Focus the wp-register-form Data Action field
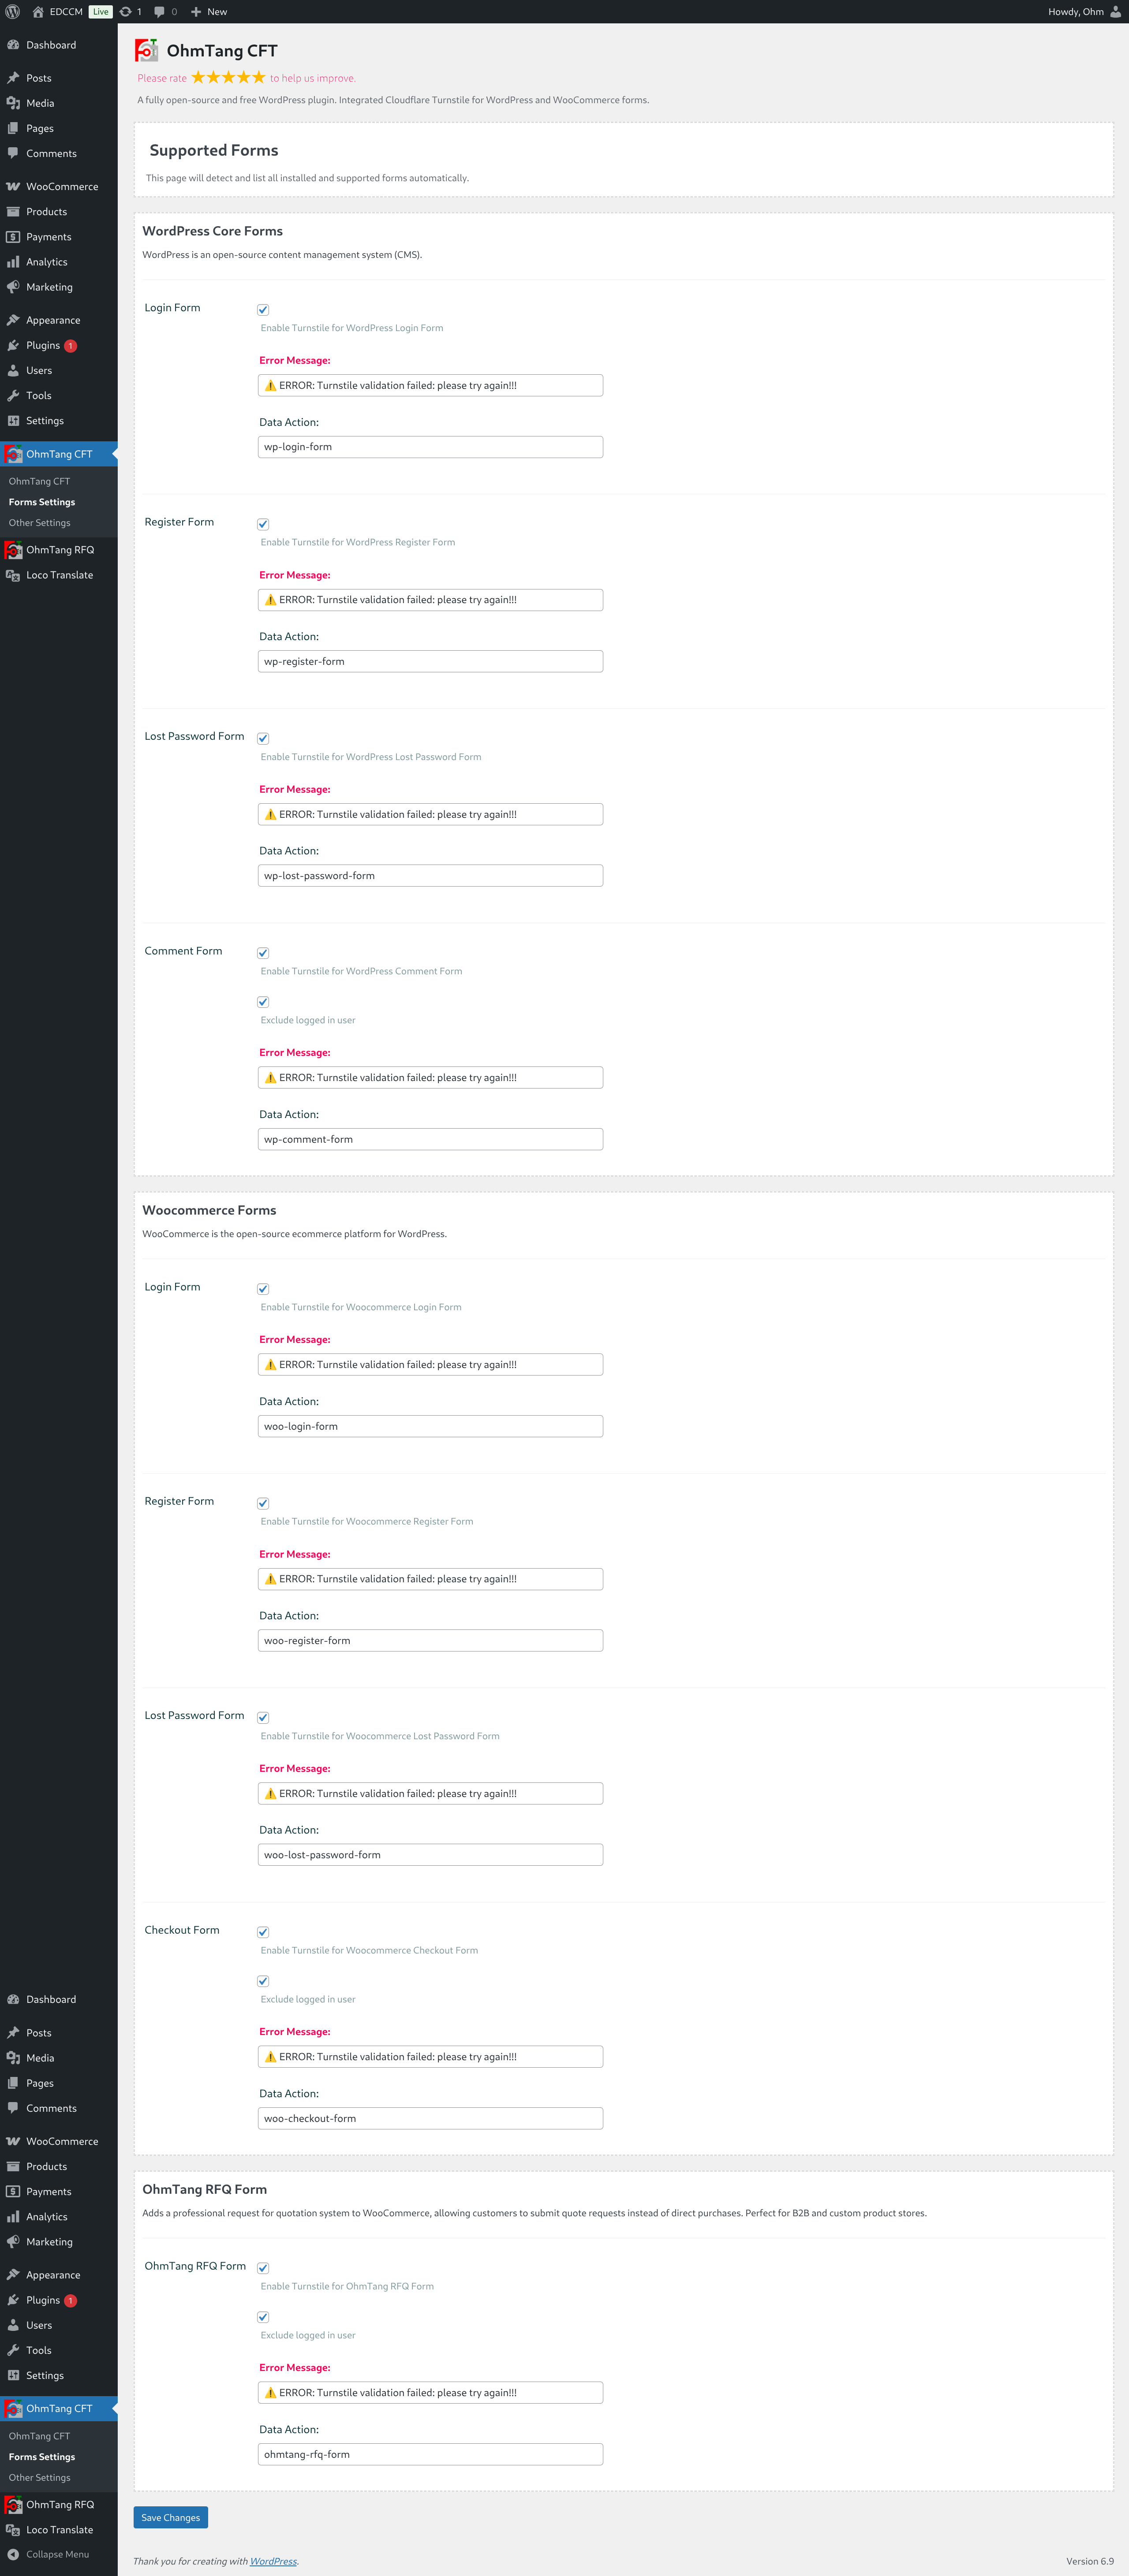The height and width of the screenshot is (2576, 1129). coord(430,661)
